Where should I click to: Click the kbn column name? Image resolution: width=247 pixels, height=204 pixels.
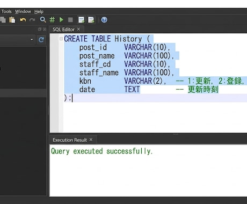coord(85,81)
